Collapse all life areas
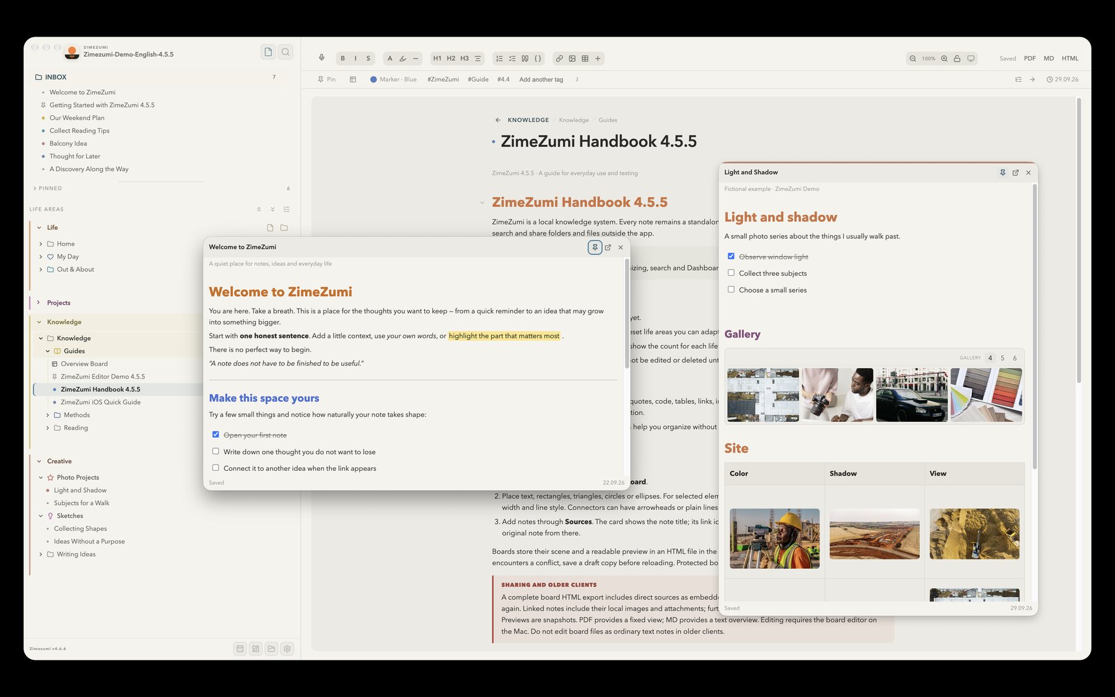 pos(259,209)
